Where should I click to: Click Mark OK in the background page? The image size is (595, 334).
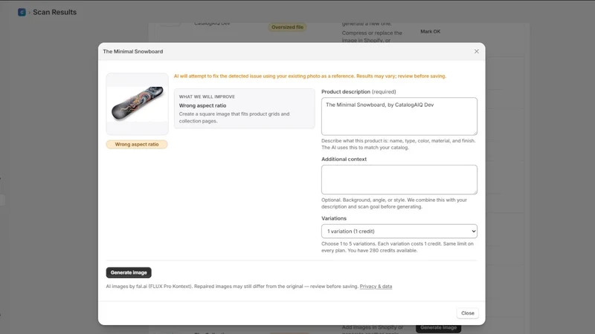pyautogui.click(x=431, y=31)
